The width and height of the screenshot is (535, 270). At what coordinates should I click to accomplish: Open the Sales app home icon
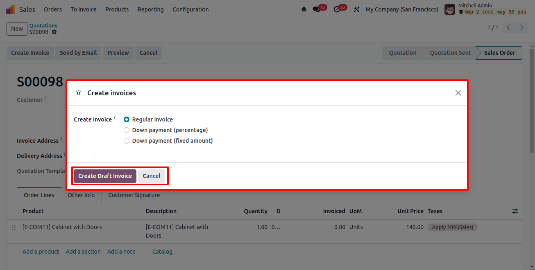(11, 9)
